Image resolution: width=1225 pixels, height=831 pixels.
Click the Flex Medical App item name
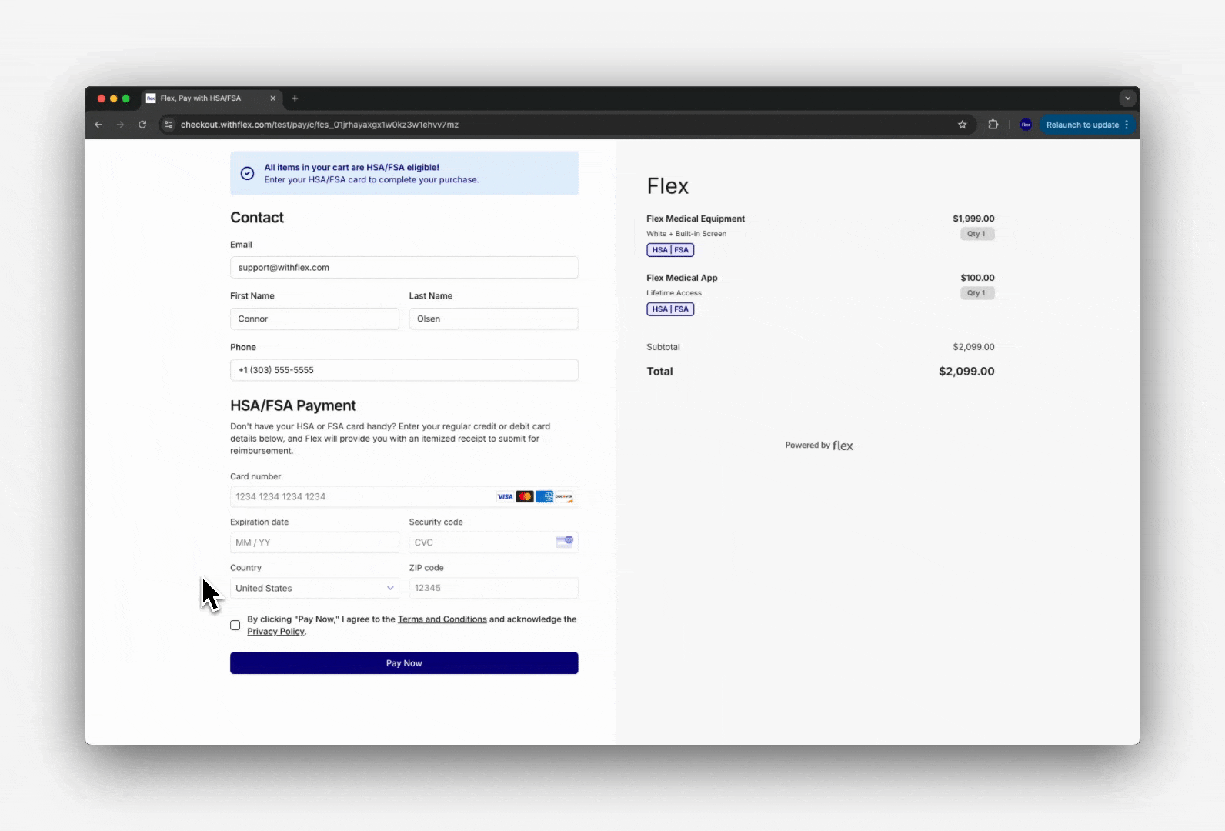pos(682,278)
